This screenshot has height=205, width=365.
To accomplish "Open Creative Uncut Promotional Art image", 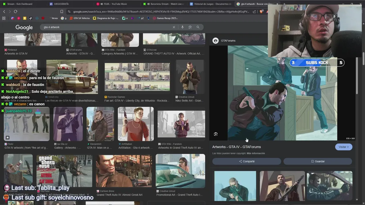I will [x=180, y=171].
